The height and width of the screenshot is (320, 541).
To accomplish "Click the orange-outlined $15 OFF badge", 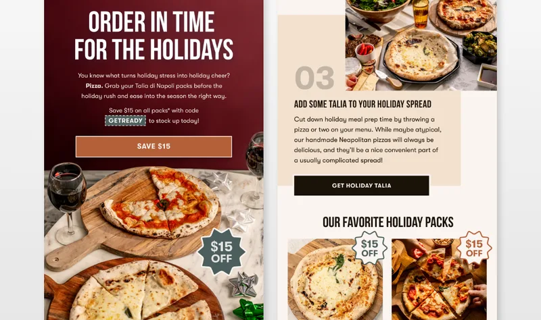I will click(474, 248).
